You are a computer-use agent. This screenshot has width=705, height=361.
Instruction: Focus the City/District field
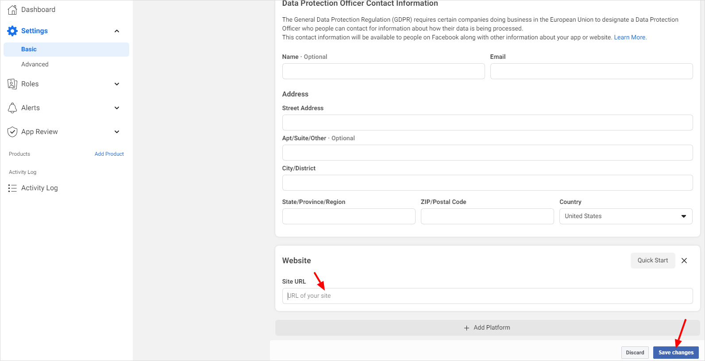click(x=487, y=183)
